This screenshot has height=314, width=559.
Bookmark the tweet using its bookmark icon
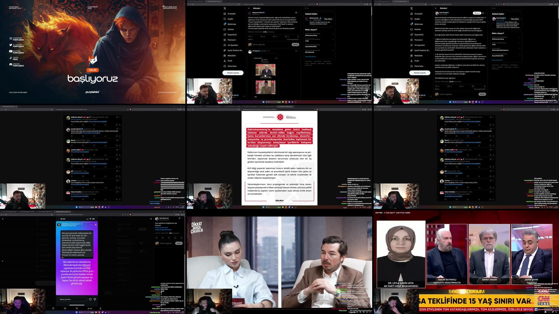[x=286, y=37]
